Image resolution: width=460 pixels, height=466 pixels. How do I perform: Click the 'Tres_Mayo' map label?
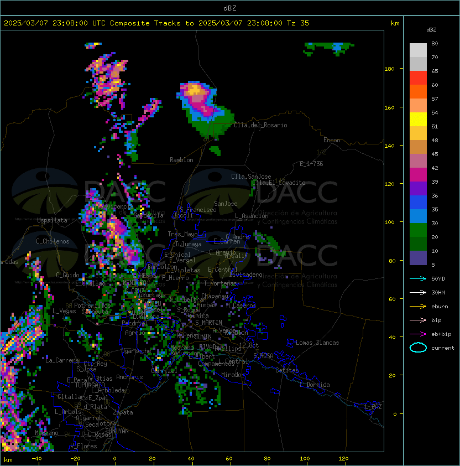pyautogui.click(x=182, y=234)
